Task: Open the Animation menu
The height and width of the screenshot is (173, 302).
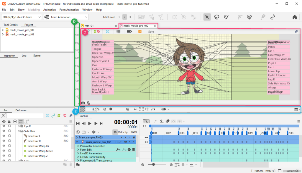Action: coord(50,10)
